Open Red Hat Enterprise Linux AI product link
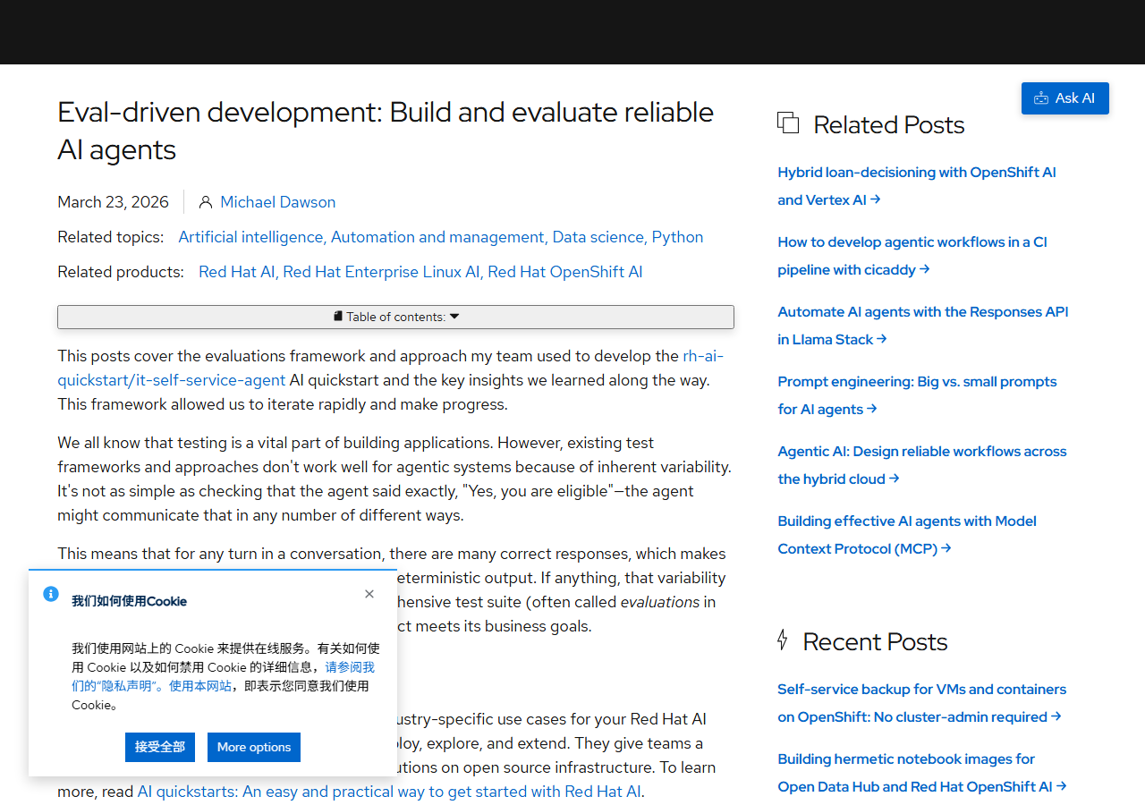The width and height of the screenshot is (1145, 805). [x=381, y=272]
